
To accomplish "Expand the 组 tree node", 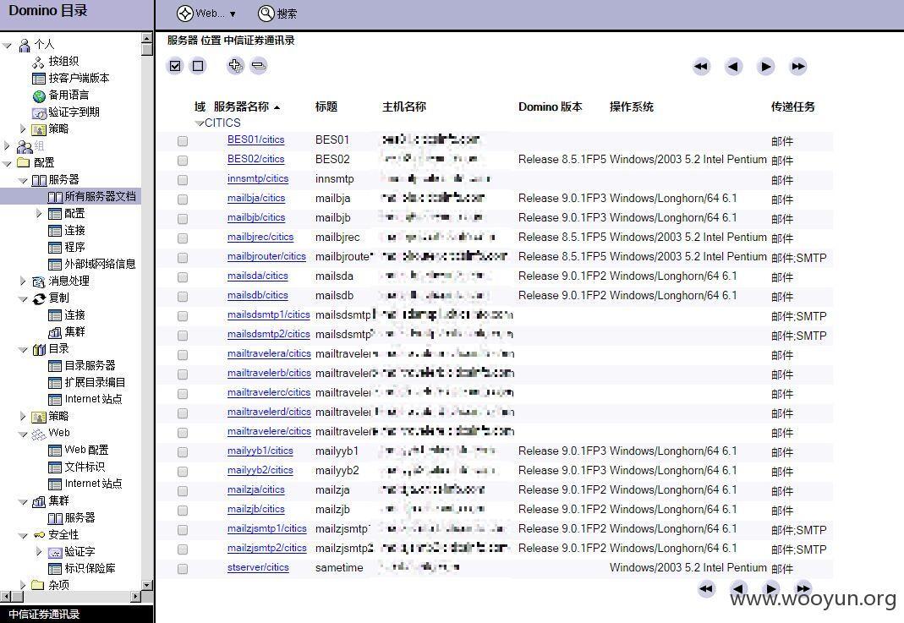I will tap(7, 145).
